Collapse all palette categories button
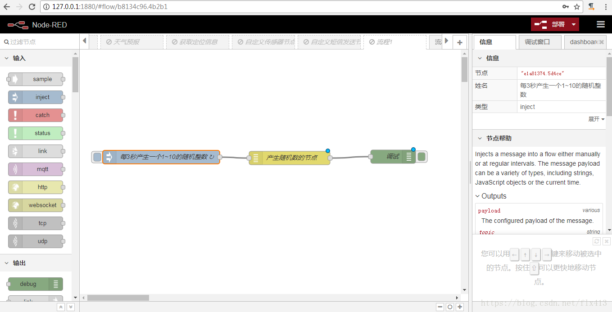 click(61, 307)
